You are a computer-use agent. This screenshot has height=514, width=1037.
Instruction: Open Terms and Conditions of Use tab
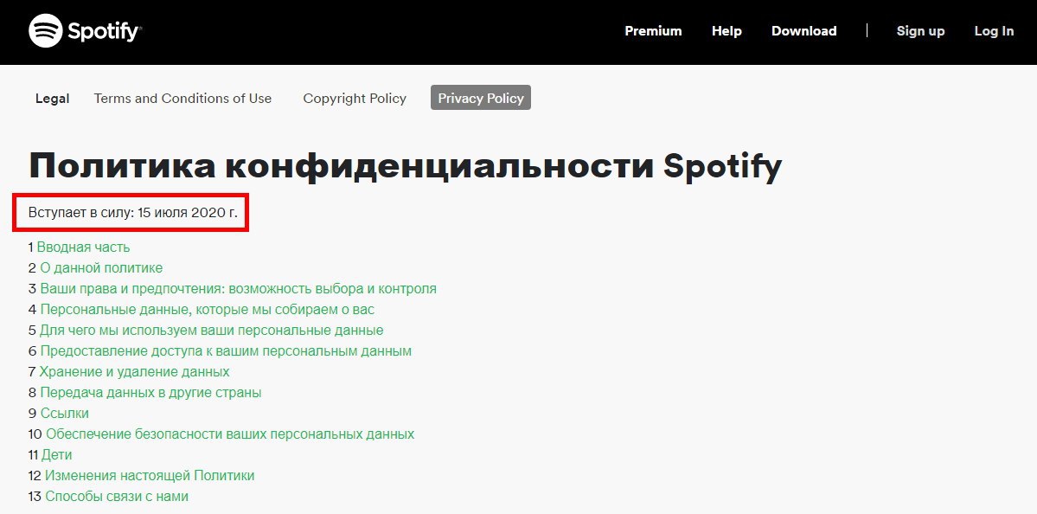[x=182, y=98]
